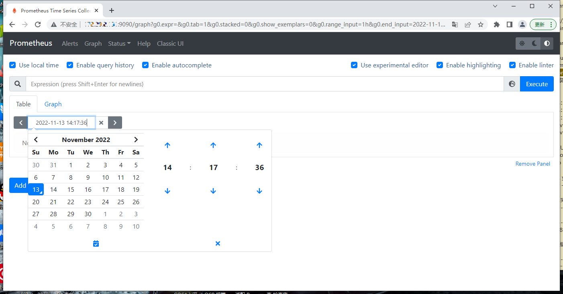Increase the second with up arrow
The width and height of the screenshot is (563, 294).
coord(259,145)
